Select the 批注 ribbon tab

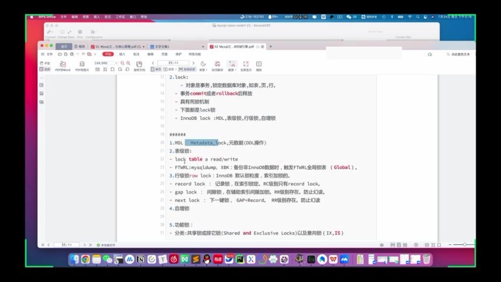click(136, 54)
